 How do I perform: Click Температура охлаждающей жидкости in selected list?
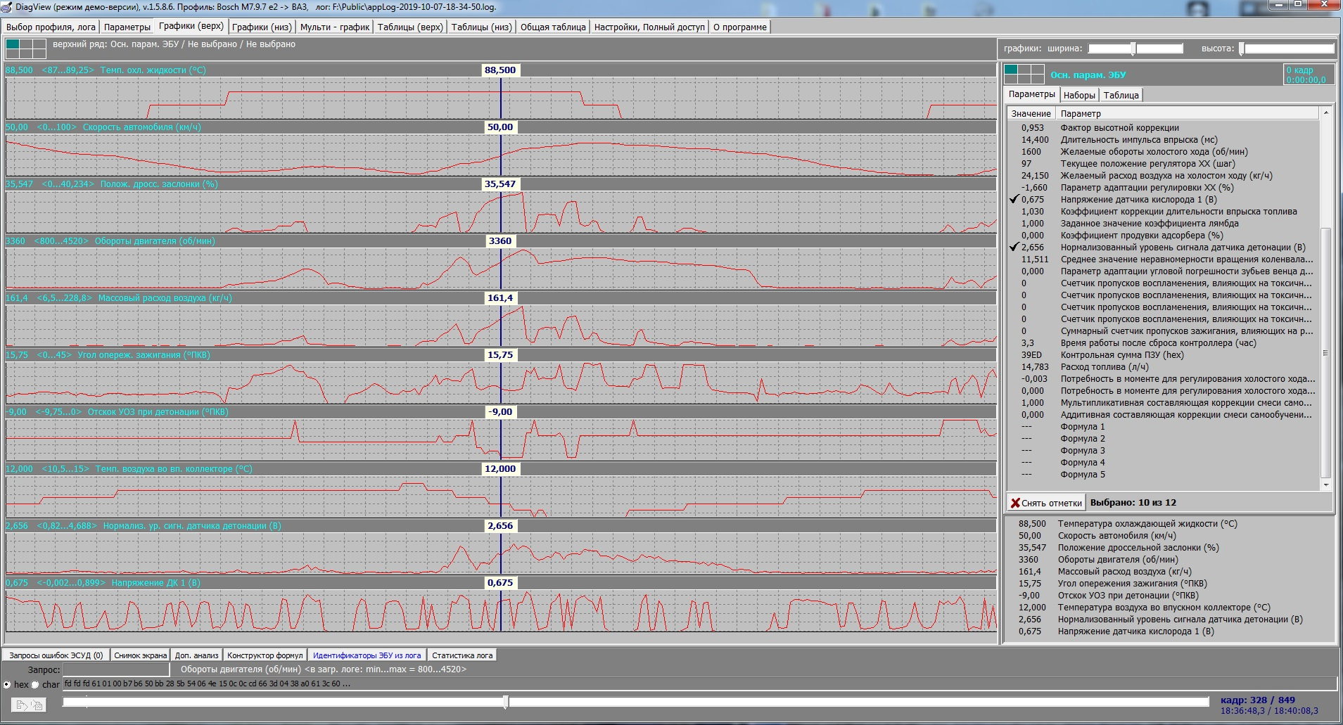(x=1147, y=524)
